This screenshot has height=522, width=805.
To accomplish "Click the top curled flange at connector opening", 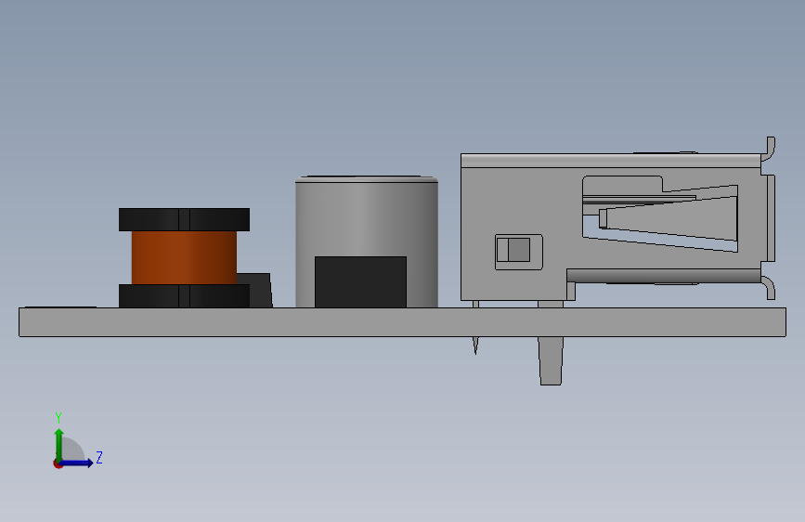I will 769,149.
